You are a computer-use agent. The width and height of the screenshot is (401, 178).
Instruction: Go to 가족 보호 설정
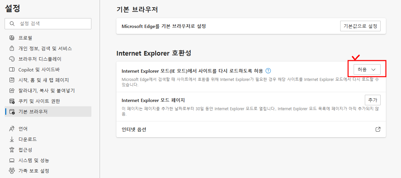pyautogui.click(x=48, y=171)
